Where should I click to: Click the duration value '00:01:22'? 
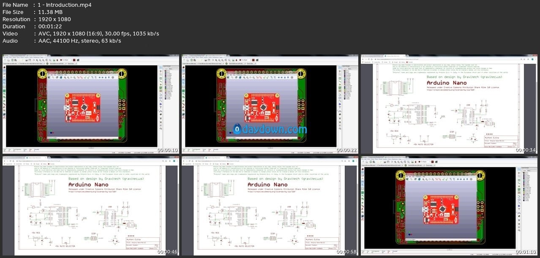coord(50,27)
